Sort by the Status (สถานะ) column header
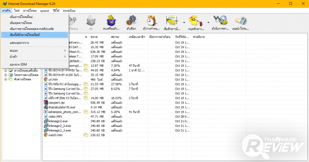 (x=118, y=37)
